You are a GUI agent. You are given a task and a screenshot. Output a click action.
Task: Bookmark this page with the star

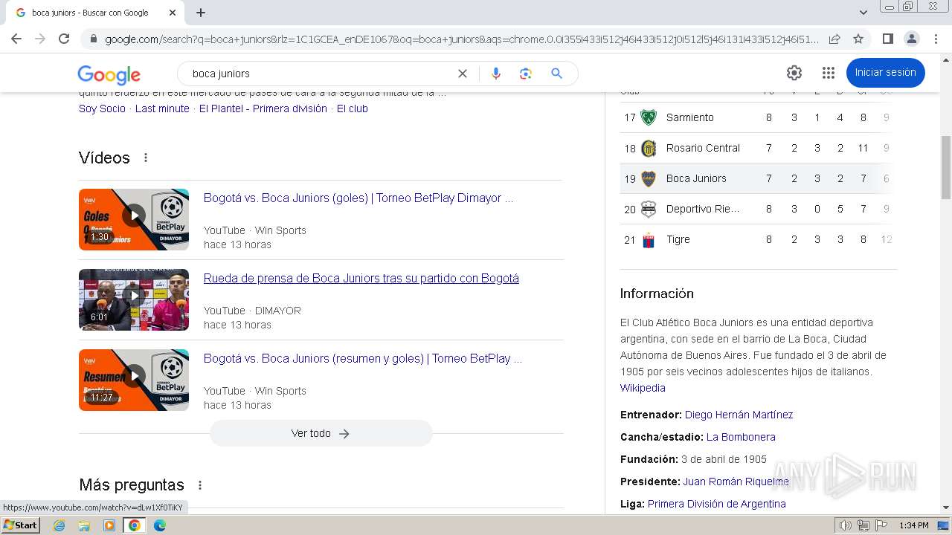(x=858, y=39)
